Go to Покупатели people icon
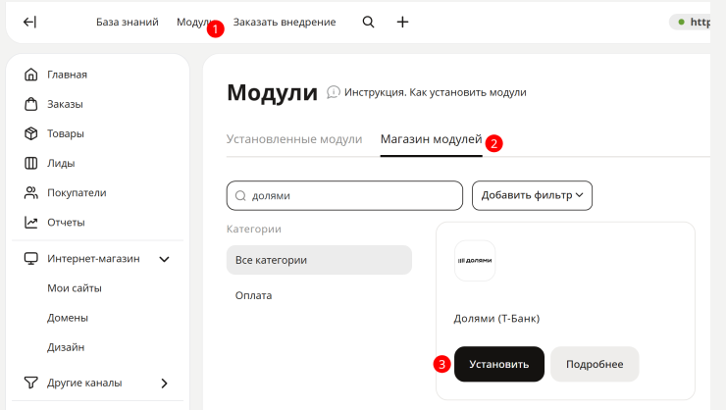The width and height of the screenshot is (726, 410). click(31, 193)
